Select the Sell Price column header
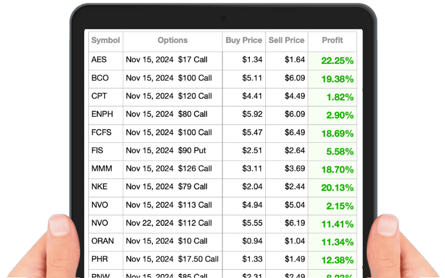 [x=286, y=40]
